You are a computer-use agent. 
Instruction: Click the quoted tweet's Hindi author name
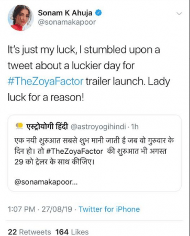coord(47,126)
